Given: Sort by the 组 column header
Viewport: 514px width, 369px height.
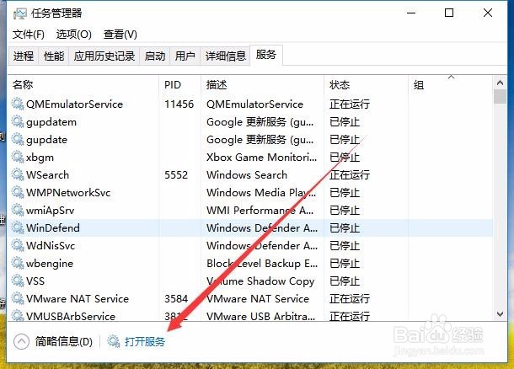Looking at the screenshot, I should point(451,85).
